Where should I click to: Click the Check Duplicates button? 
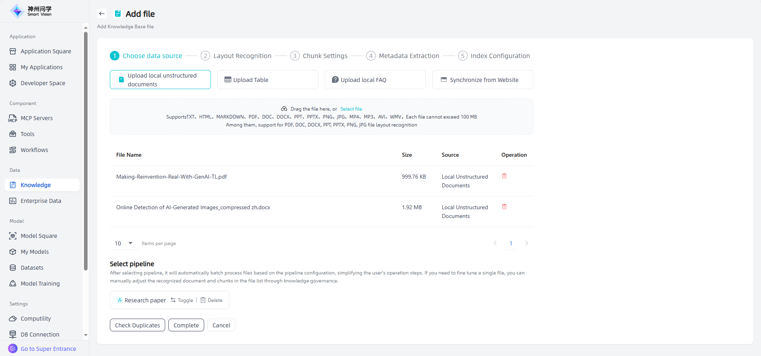point(137,325)
